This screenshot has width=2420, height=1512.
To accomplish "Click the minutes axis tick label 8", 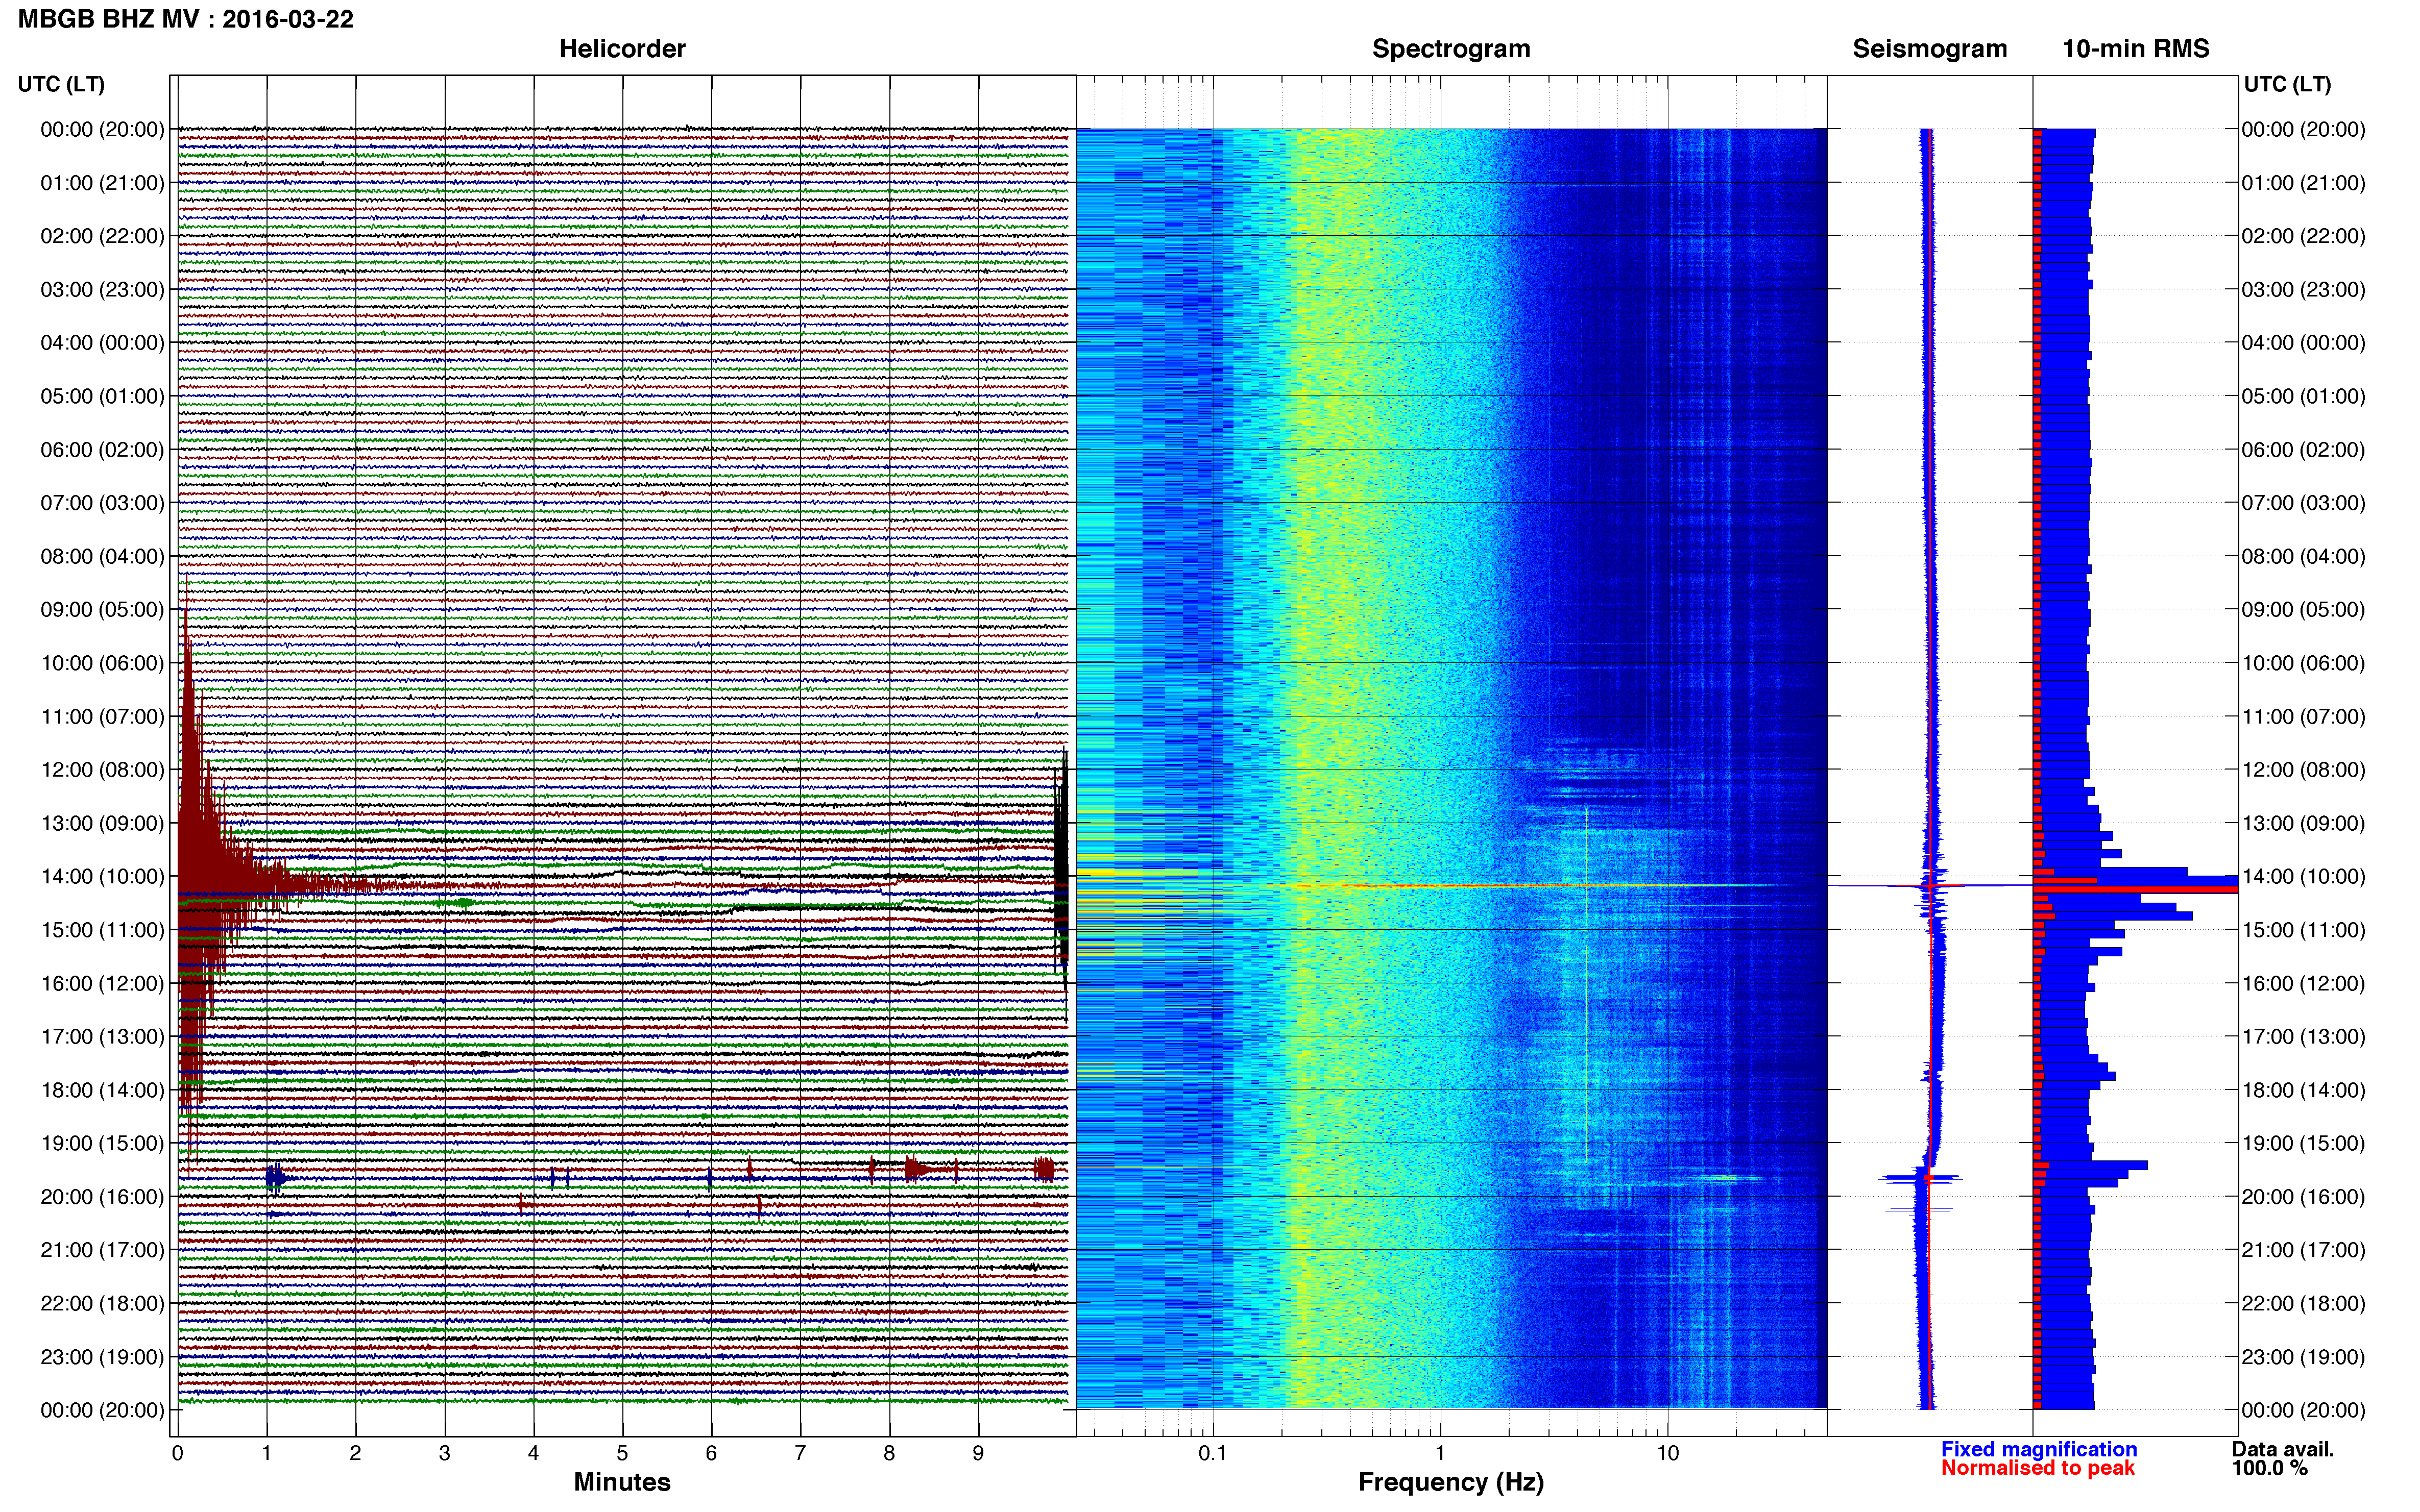I will pos(889,1454).
